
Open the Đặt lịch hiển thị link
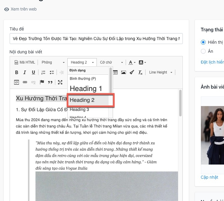tap(212, 62)
